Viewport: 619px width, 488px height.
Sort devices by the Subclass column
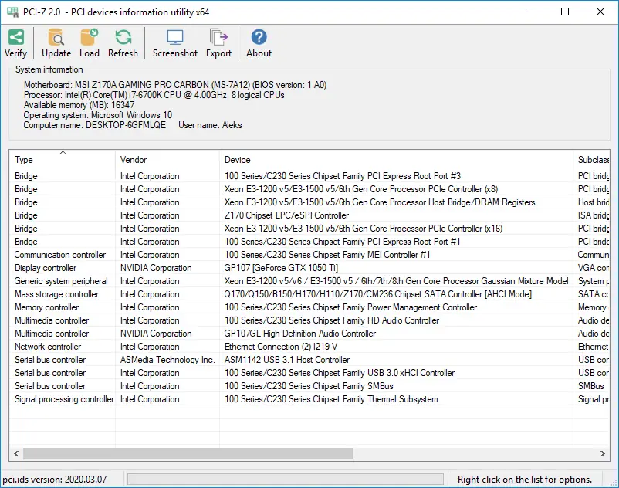tap(592, 160)
